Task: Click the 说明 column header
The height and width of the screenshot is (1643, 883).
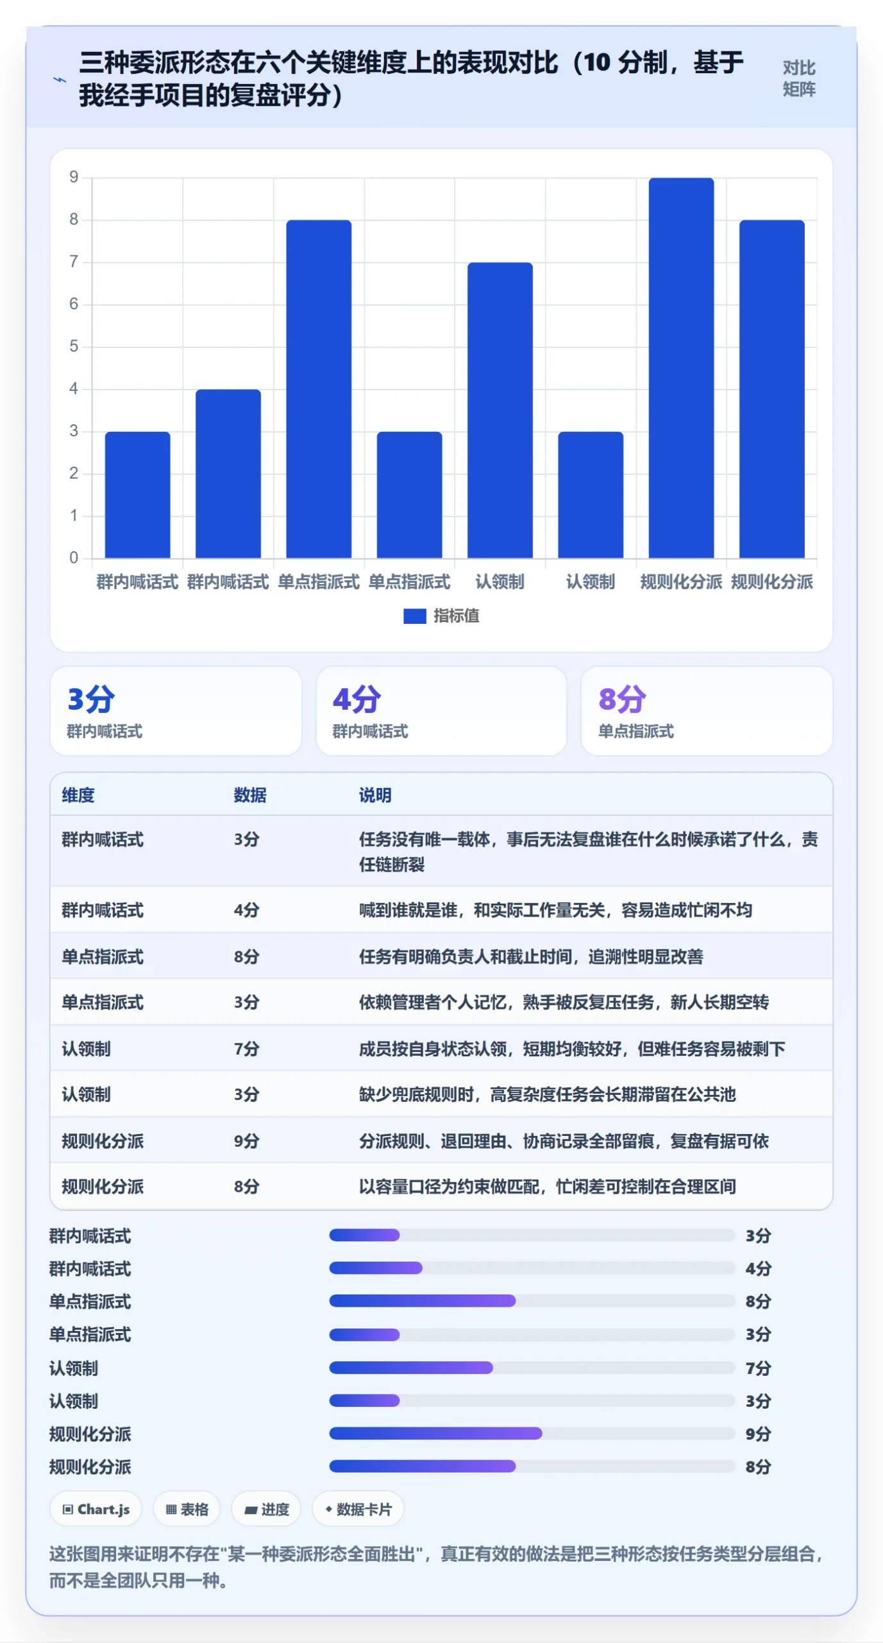Action: [x=375, y=795]
